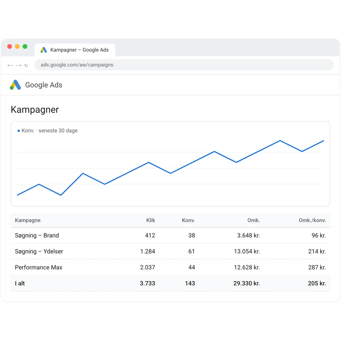The width and height of the screenshot is (341, 341).
Task: Click the 61 conversions value
Action: (191, 251)
